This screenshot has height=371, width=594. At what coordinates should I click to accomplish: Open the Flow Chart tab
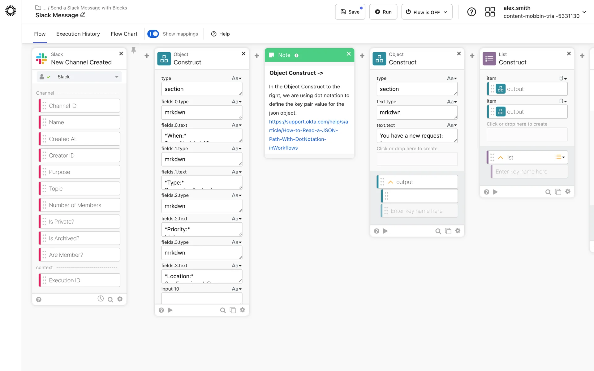point(124,34)
